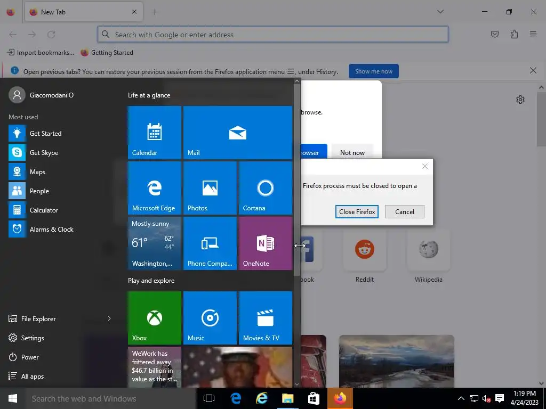Open the Movies & TV tile

point(266,318)
